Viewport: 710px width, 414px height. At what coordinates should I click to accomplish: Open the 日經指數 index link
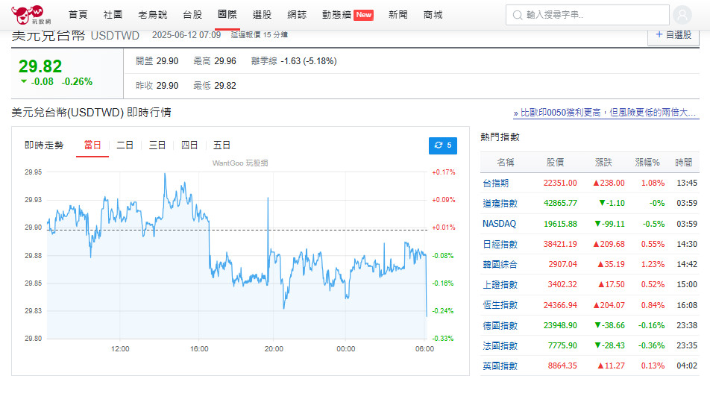tap(500, 244)
